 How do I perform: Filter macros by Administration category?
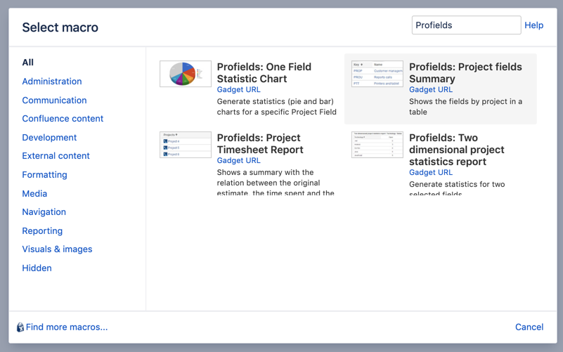tap(52, 82)
